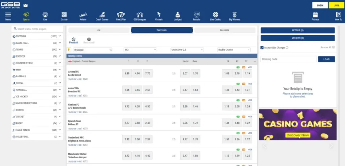The height and width of the screenshot is (166, 345).
Task: Click the Remove All trash icon
Action: [333, 47]
